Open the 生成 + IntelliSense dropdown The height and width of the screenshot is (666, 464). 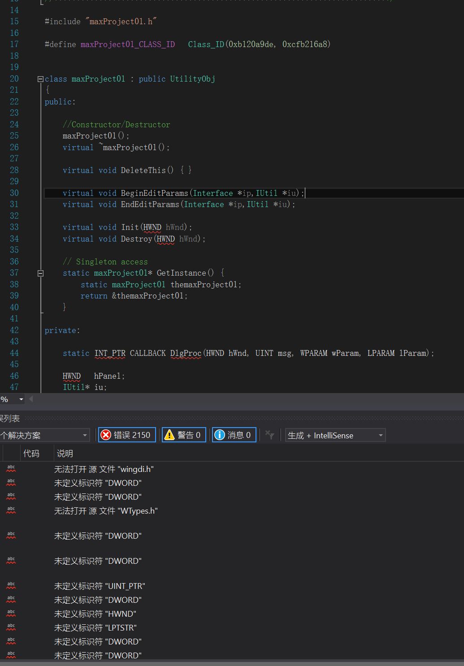(335, 435)
